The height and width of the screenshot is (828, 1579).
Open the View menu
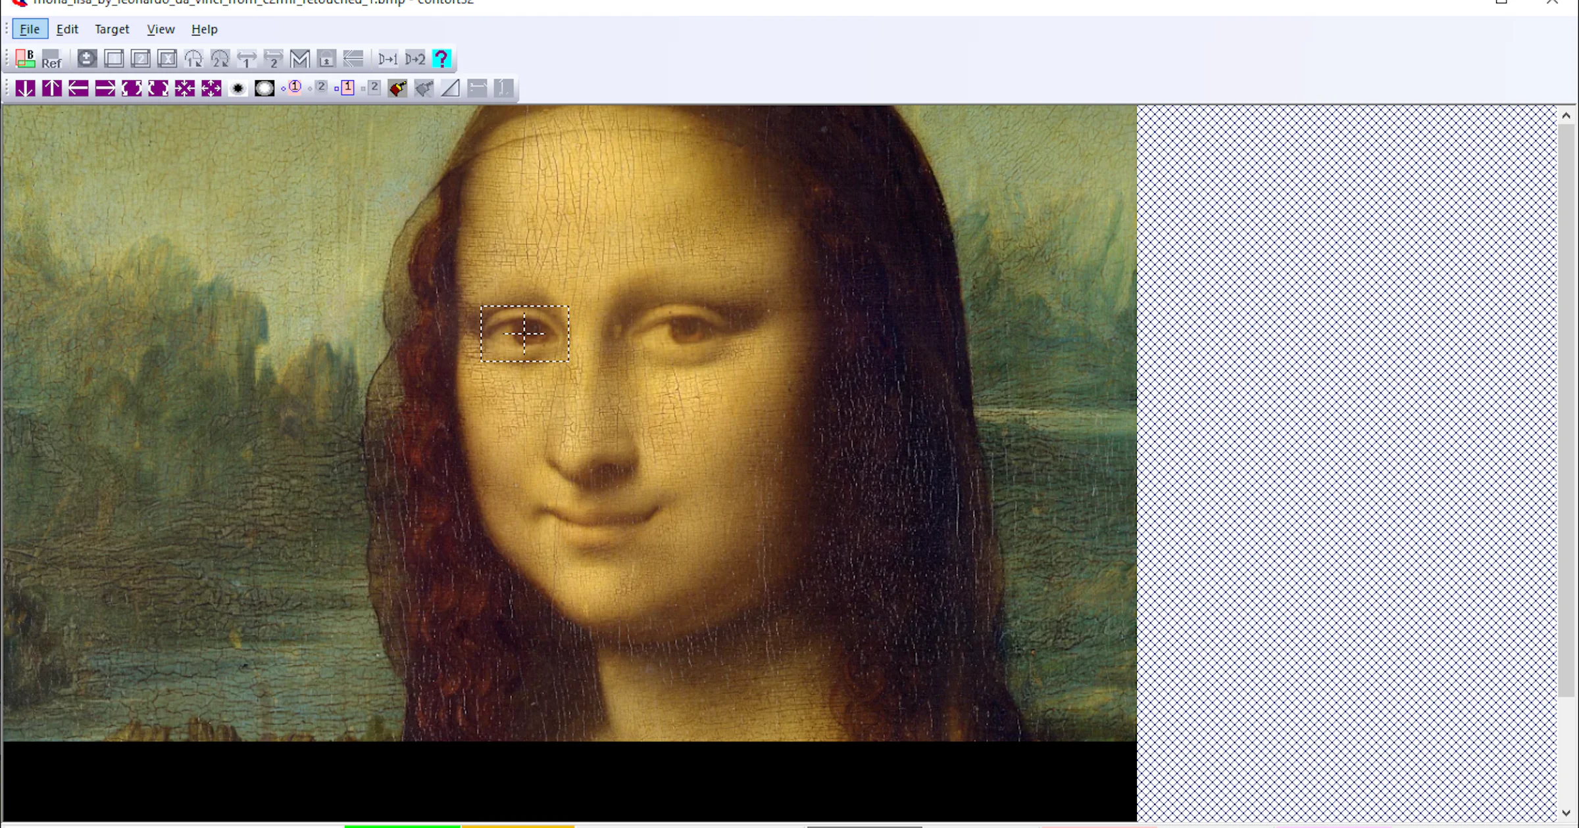161,29
